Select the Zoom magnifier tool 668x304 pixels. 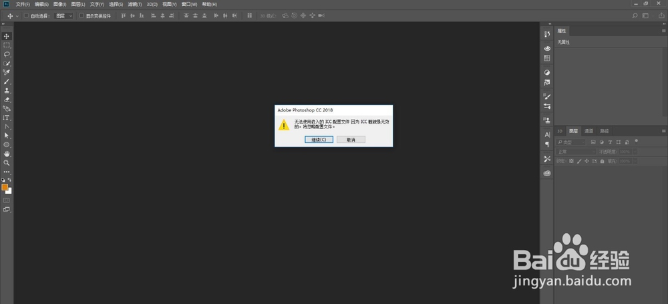coord(7,163)
